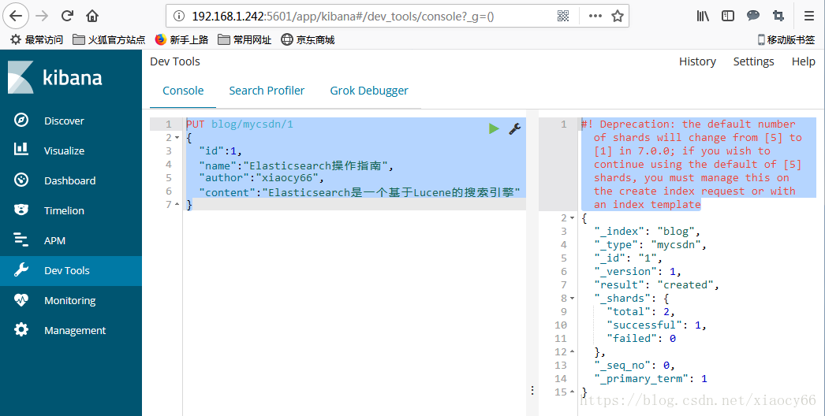825x416 pixels.
Task: Toggle the browser sidebar icon
Action: (x=728, y=16)
